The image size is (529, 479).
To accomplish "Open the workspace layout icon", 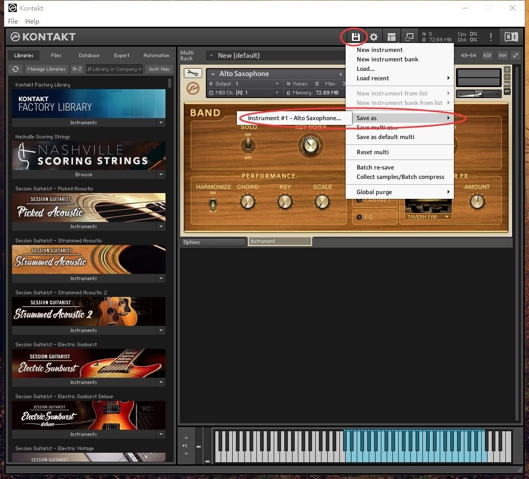I will [x=391, y=37].
